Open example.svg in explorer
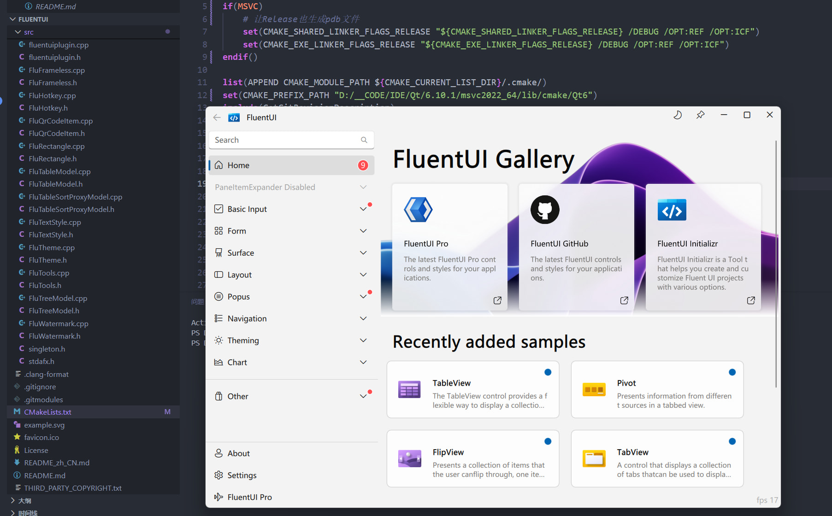This screenshot has height=516, width=832. click(x=93, y=425)
